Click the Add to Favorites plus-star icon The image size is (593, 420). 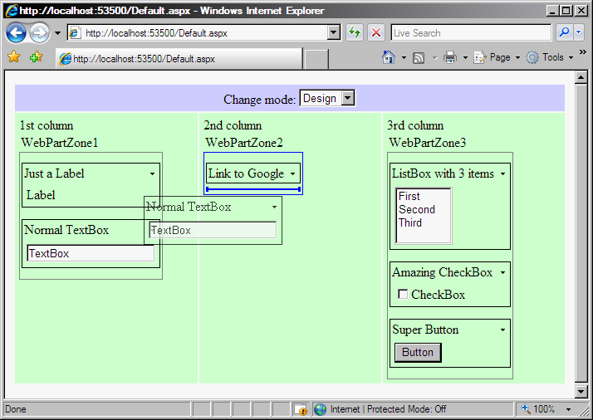click(37, 57)
